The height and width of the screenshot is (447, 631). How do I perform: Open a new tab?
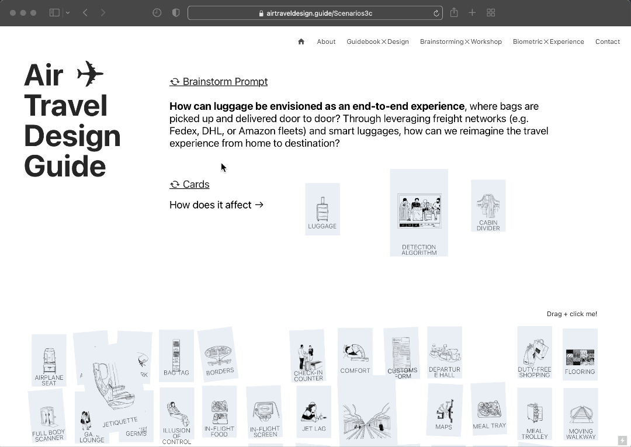pos(472,13)
